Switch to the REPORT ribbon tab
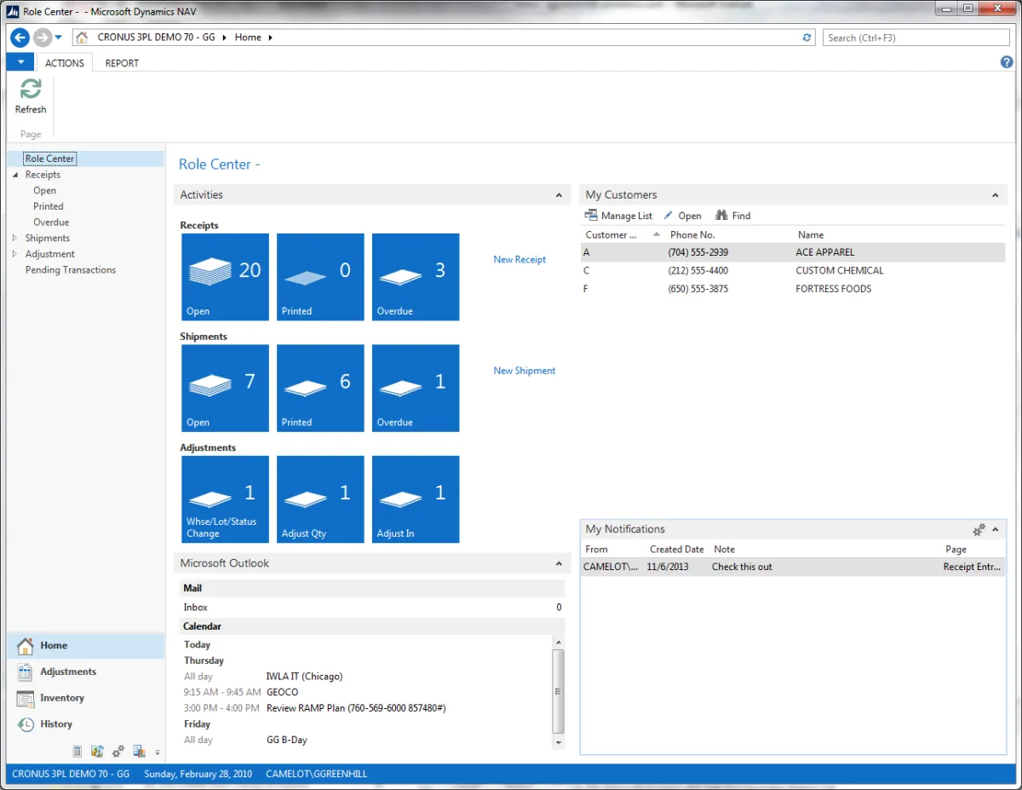 tap(122, 63)
